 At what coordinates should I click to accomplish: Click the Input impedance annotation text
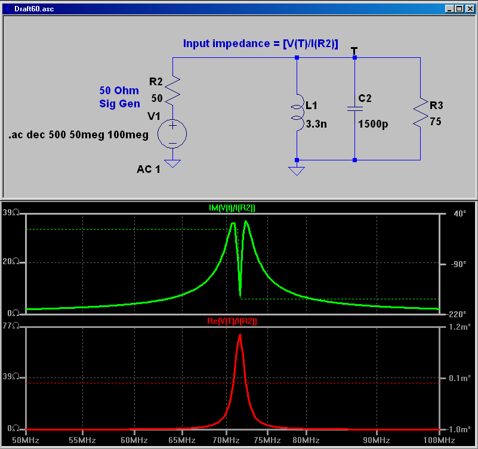261,44
